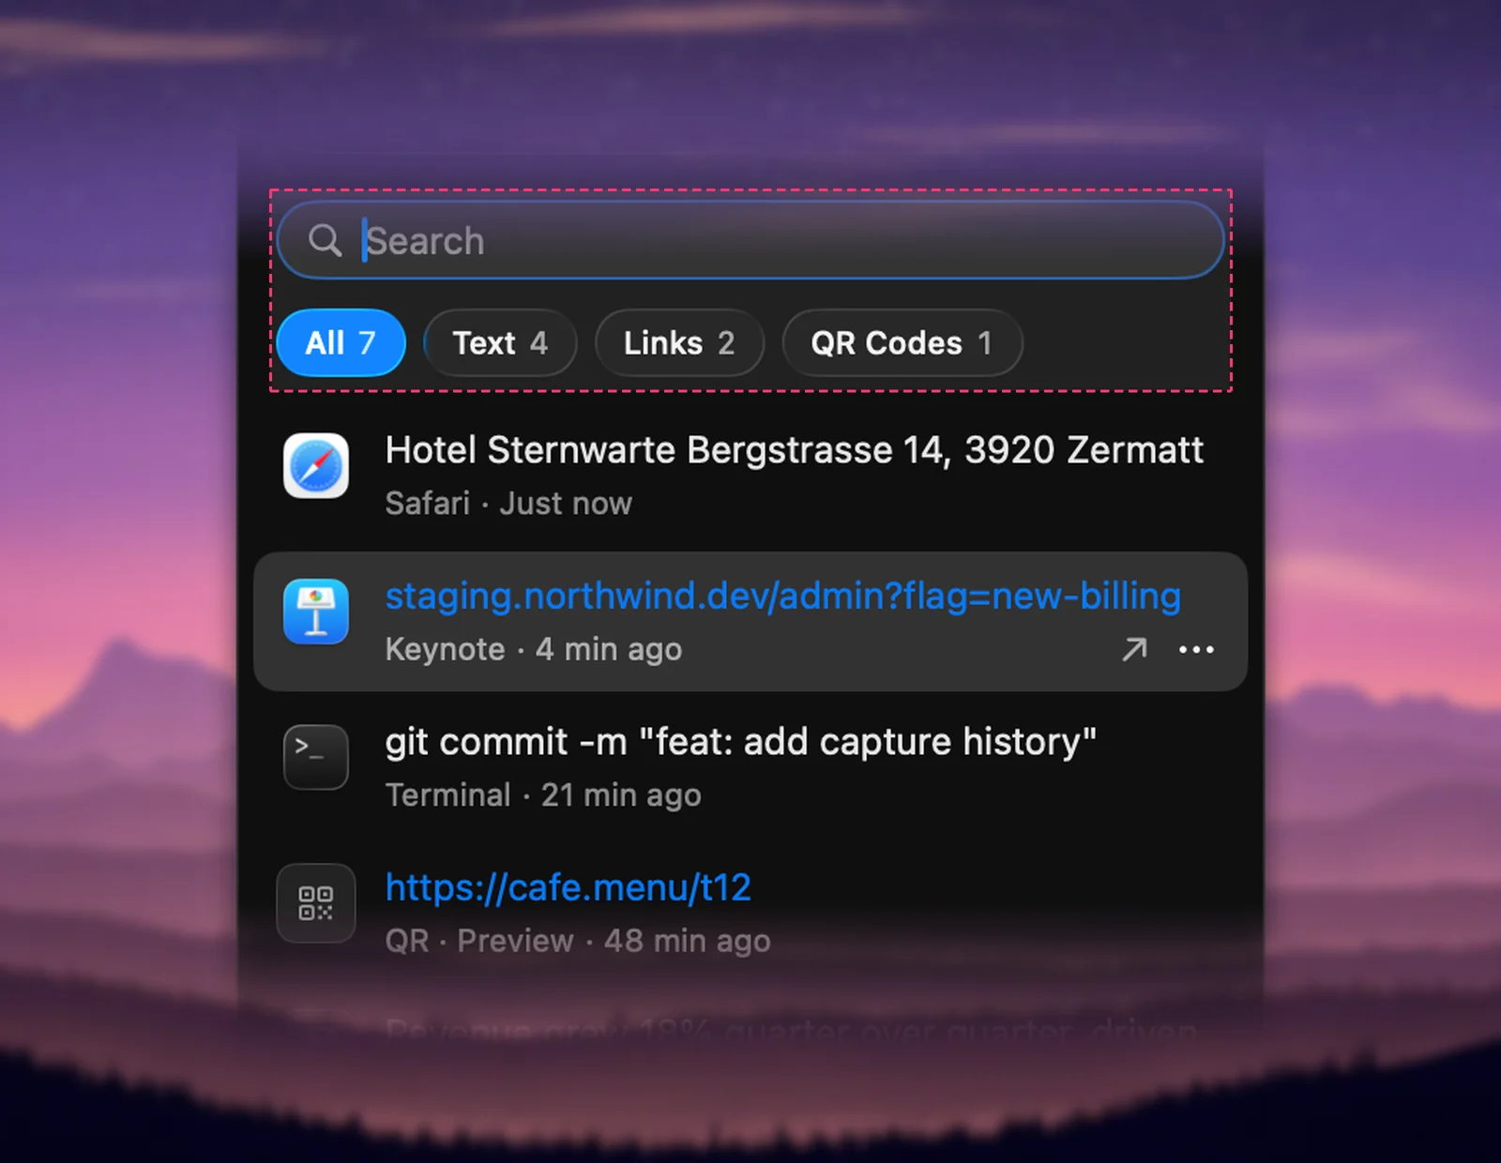Click the QR code icon
Viewport: 1501px width, 1163px height.
point(316,903)
